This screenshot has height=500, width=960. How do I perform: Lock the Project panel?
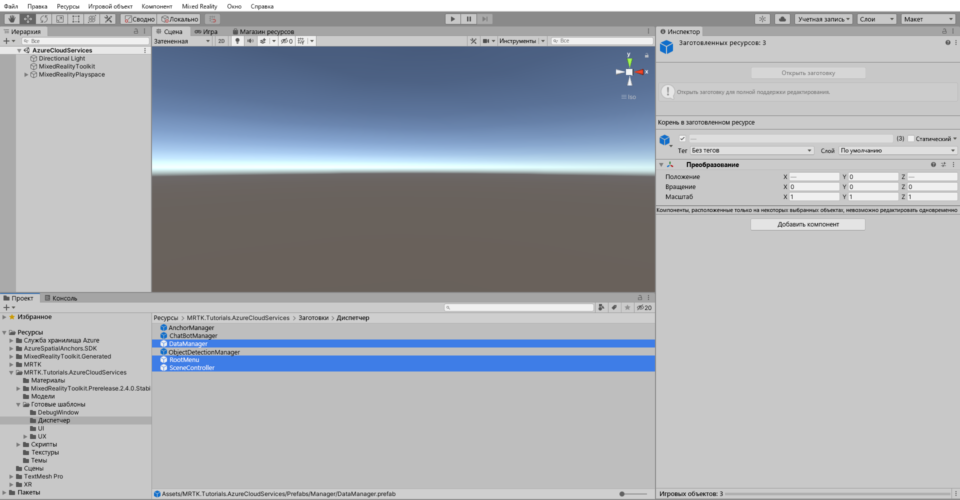point(640,297)
